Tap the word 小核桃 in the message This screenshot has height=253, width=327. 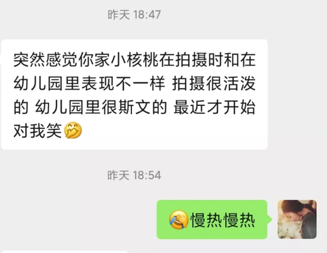[x=135, y=60]
